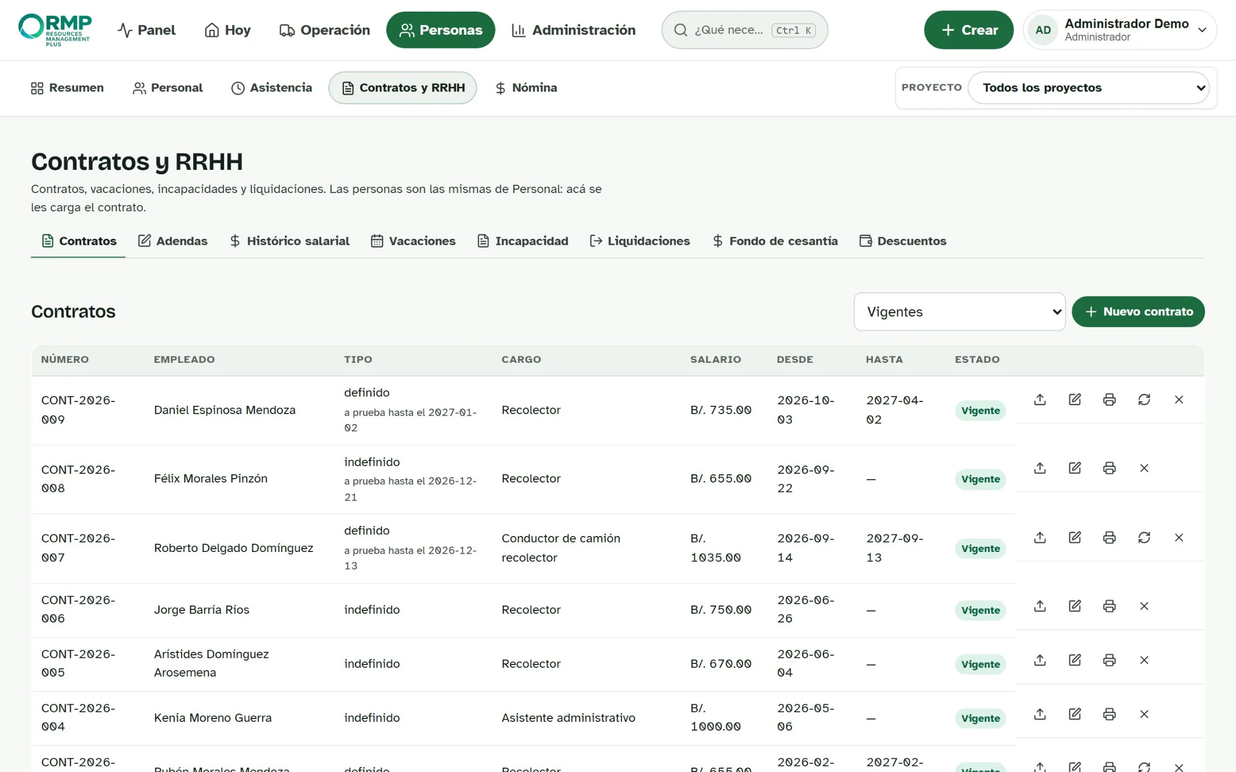
Task: Select the Contratos y RRHH tab
Action: pyautogui.click(x=403, y=88)
